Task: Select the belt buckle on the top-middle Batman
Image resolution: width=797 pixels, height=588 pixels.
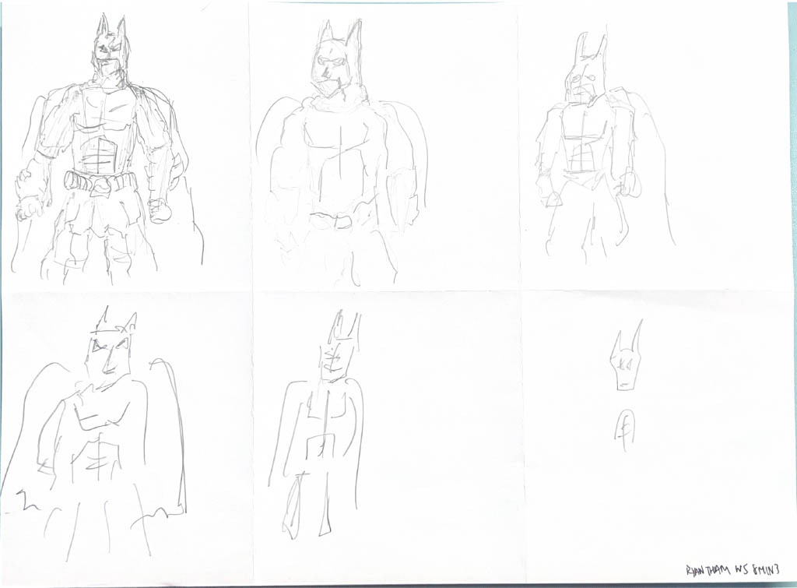Action: tap(341, 220)
